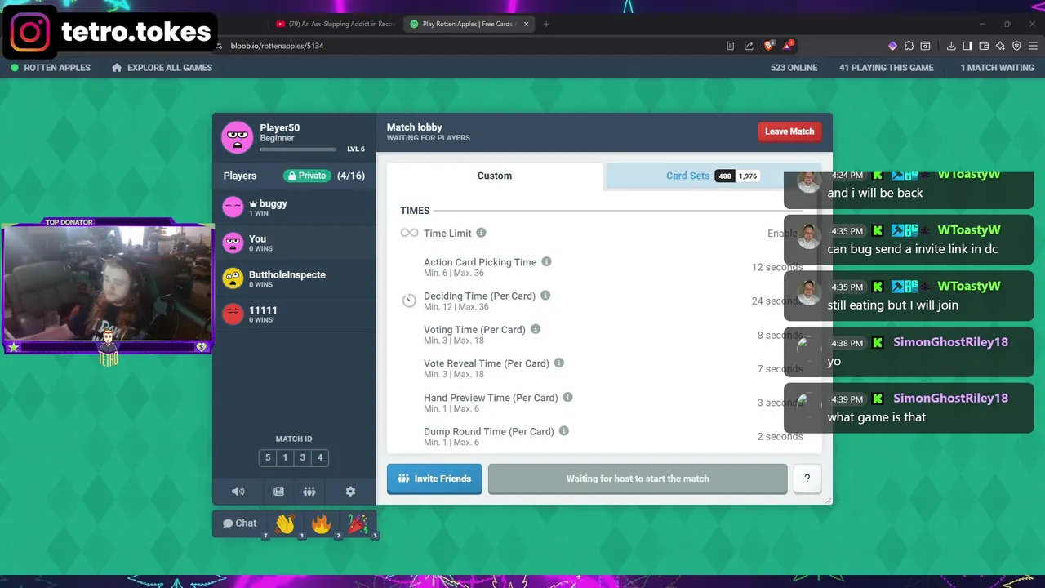This screenshot has height=588, width=1045.
Task: Toggle the browser sidebar panel icon
Action: click(x=967, y=46)
